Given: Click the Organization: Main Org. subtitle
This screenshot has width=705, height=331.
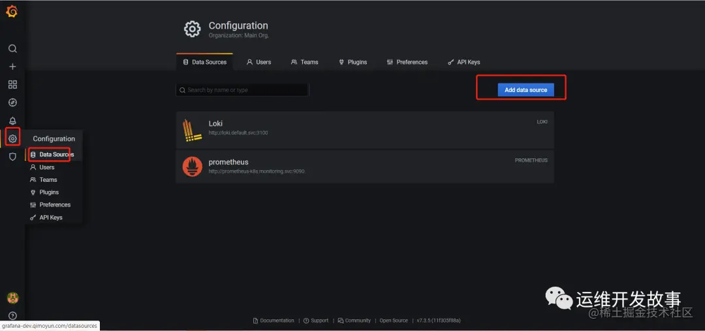Looking at the screenshot, I should (x=239, y=35).
